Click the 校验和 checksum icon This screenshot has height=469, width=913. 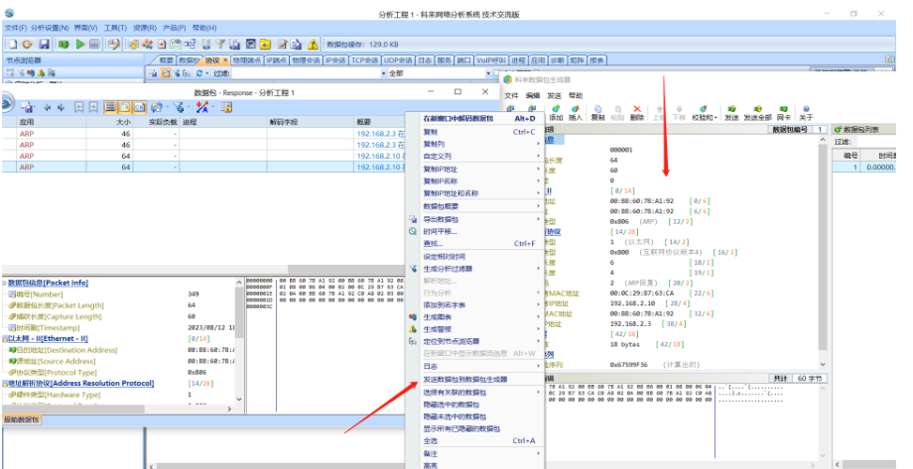(704, 113)
